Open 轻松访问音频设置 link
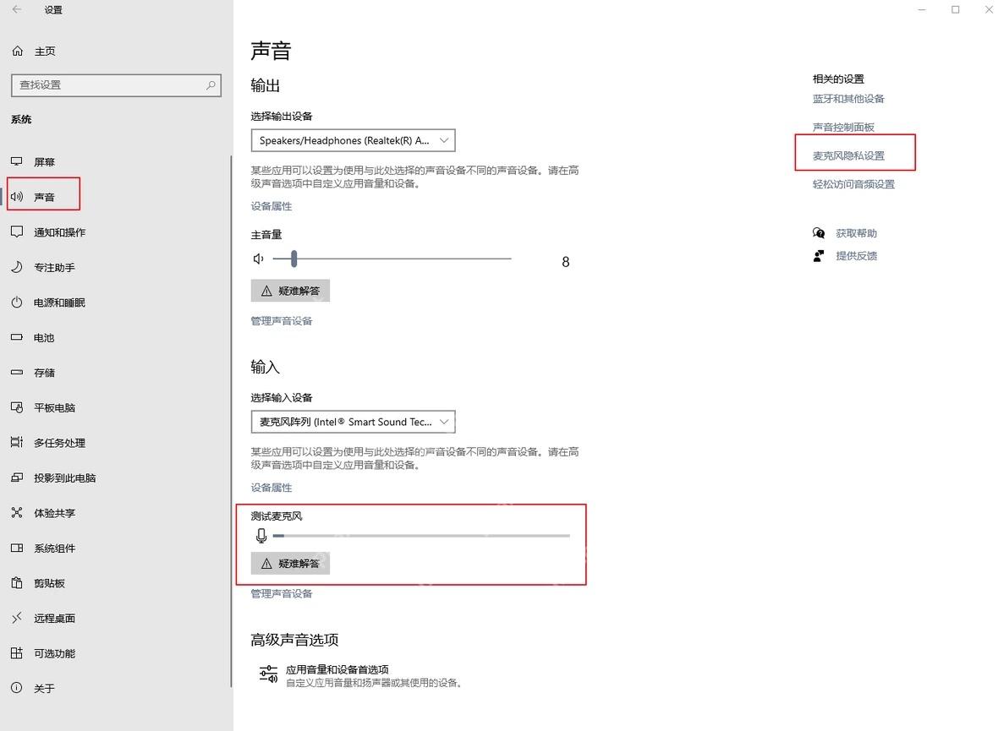The image size is (998, 731). coord(853,184)
